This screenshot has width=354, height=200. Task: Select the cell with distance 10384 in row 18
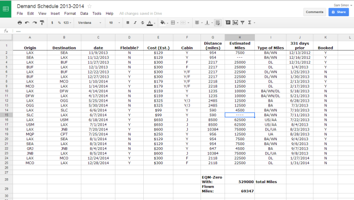212,129
